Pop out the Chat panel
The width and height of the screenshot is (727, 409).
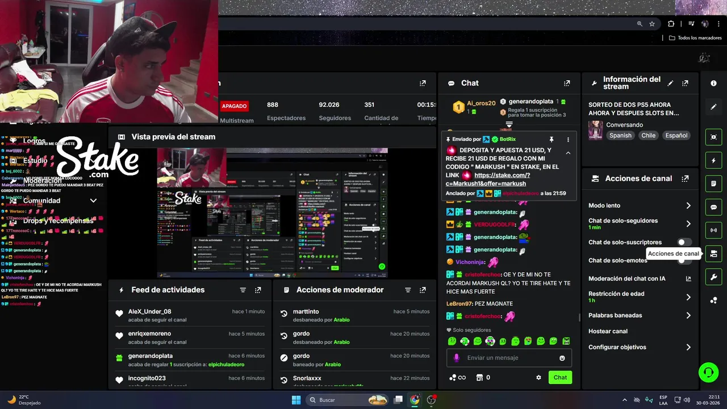(566, 83)
